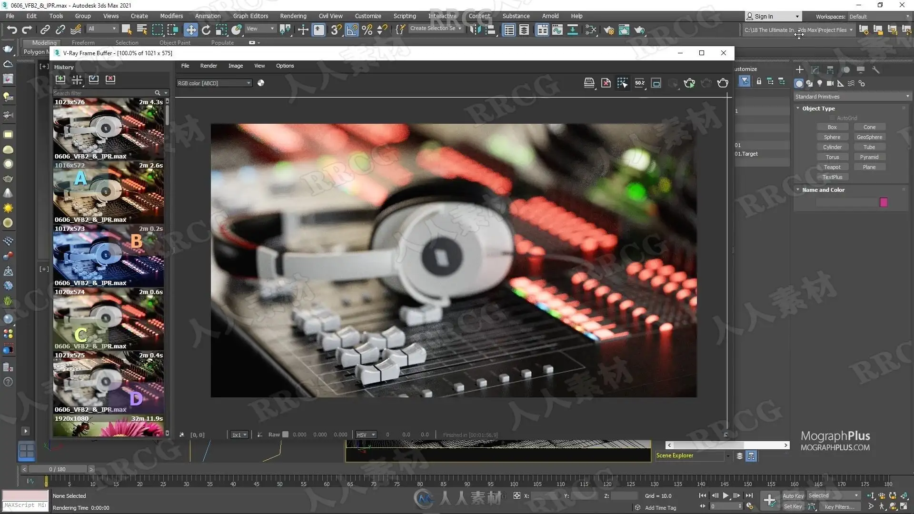Image resolution: width=914 pixels, height=514 pixels.
Task: Open the RGB color channel dropdown
Action: 214,83
